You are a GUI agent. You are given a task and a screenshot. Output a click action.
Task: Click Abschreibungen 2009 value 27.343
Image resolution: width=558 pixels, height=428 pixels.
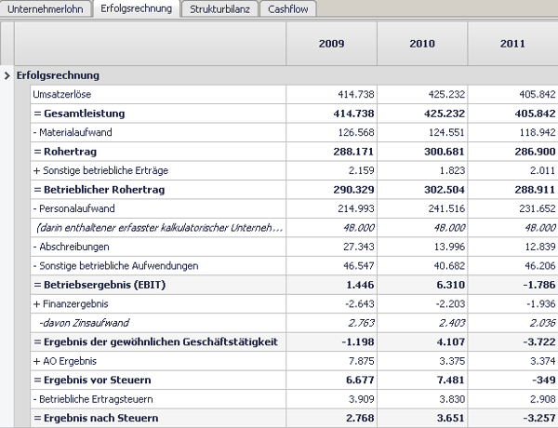(x=358, y=247)
